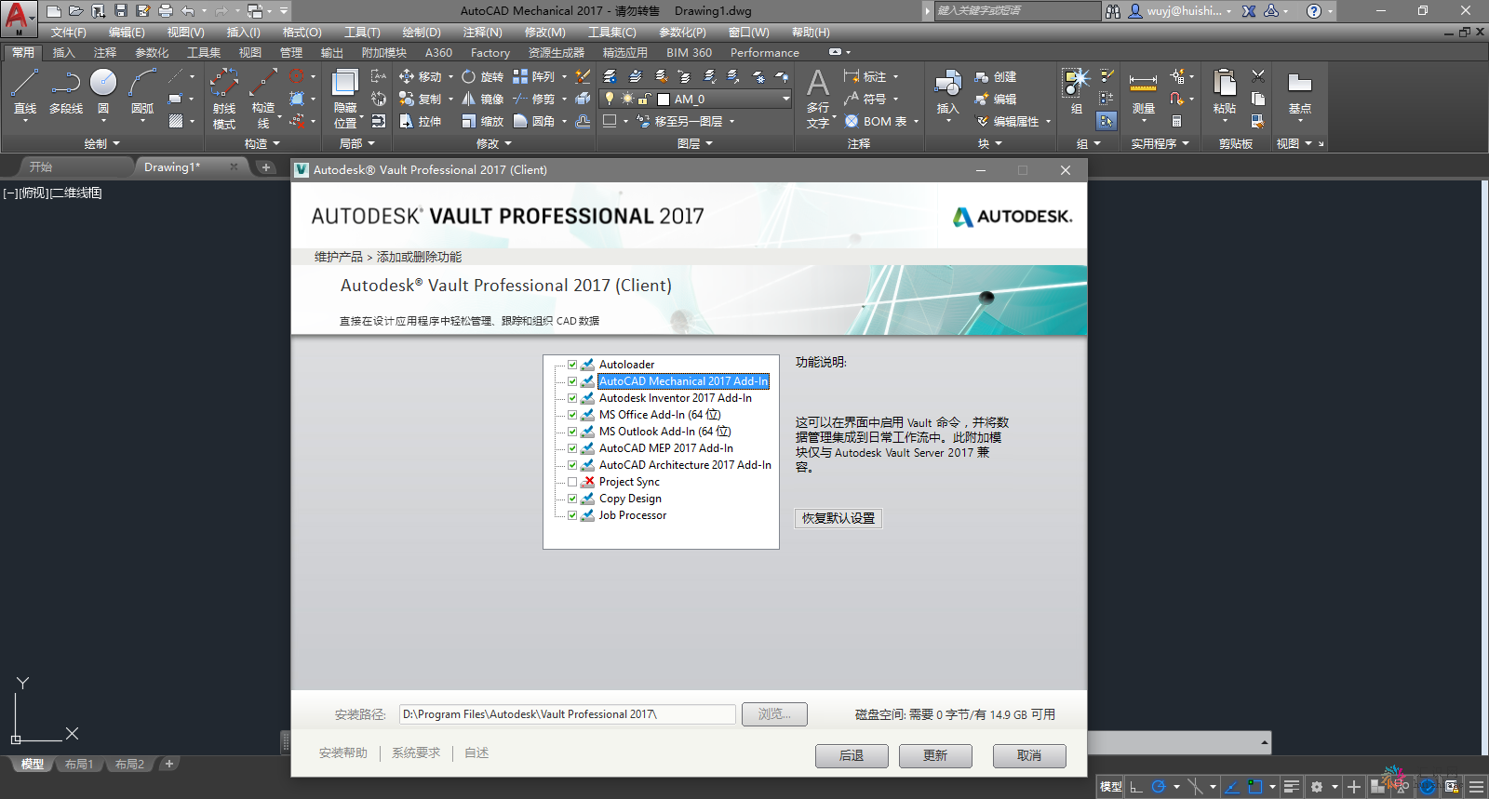Click 恢复默认设置 (Restore defaults) button

[x=838, y=518]
